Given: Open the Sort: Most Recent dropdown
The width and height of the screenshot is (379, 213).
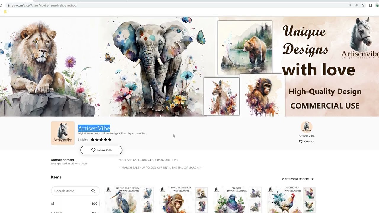Looking at the screenshot, I should [298, 179].
